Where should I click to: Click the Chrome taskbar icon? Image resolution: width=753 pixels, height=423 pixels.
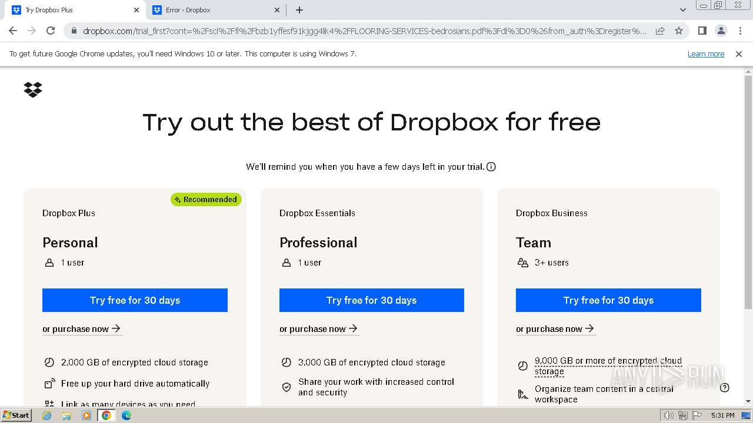point(106,415)
